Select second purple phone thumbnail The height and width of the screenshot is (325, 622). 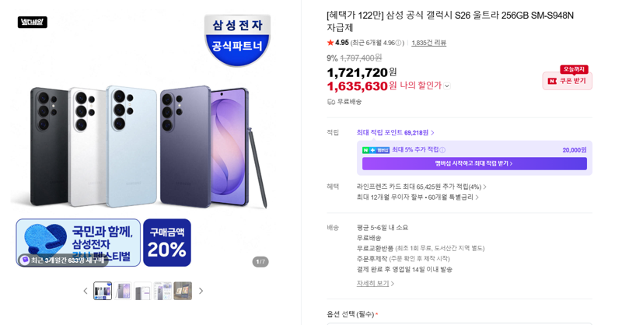click(x=123, y=291)
